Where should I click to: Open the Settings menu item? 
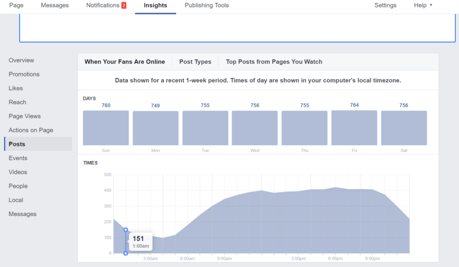(x=385, y=5)
